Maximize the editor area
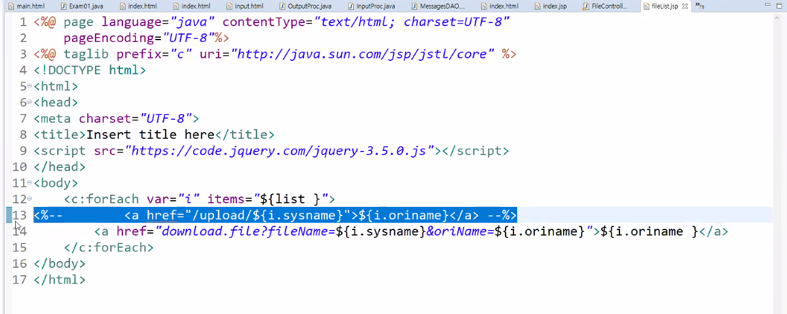 click(779, 5)
